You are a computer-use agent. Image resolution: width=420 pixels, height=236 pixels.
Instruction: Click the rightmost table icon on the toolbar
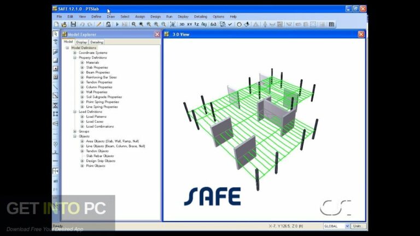click(331, 25)
